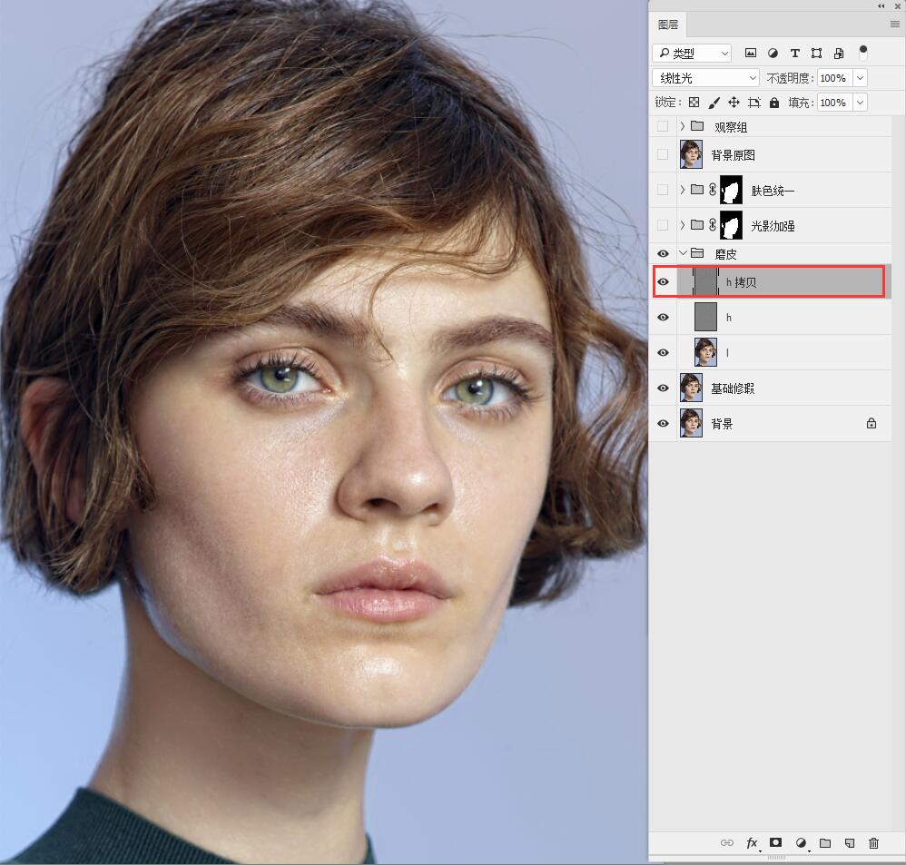Screen dimensions: 906x865
Task: Lock position move icon
Action: coord(734,103)
